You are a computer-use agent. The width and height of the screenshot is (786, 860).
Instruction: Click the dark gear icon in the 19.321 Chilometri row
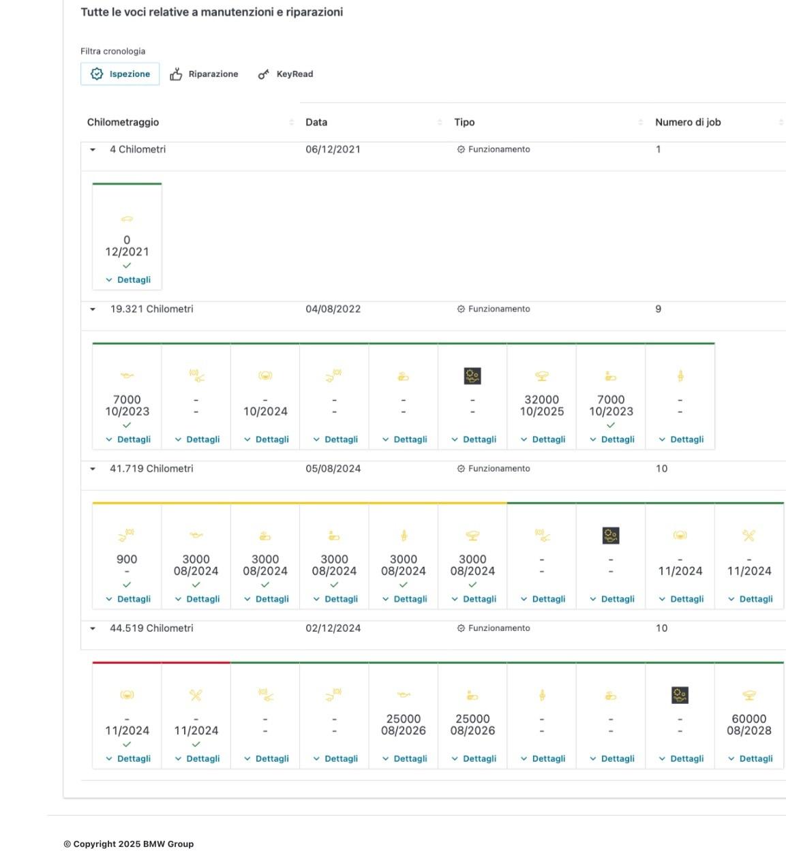(472, 375)
